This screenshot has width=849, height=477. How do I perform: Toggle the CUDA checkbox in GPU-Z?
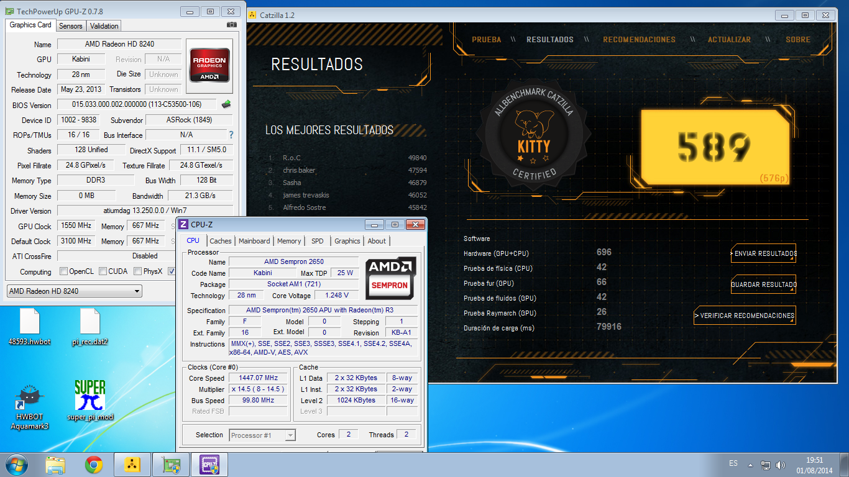click(102, 271)
